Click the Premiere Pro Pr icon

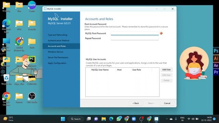pos(216,72)
